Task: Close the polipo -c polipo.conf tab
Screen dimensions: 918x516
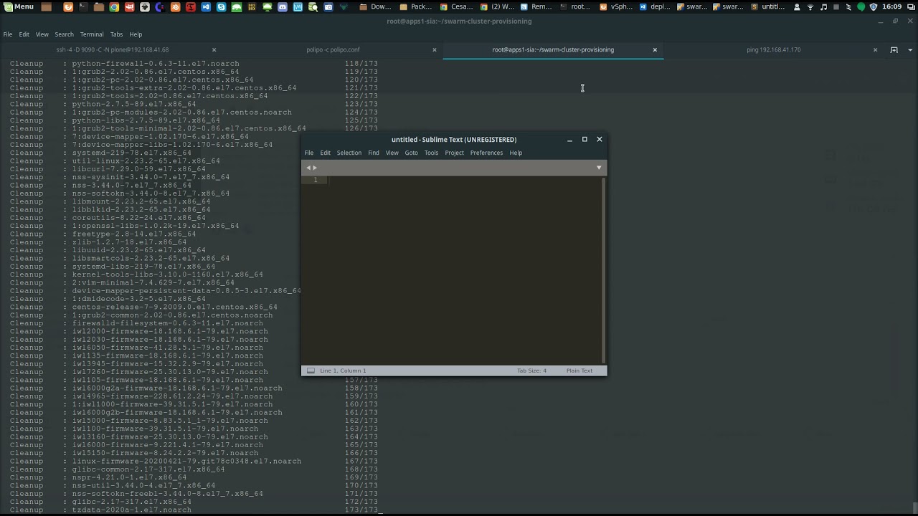Action: (434, 49)
